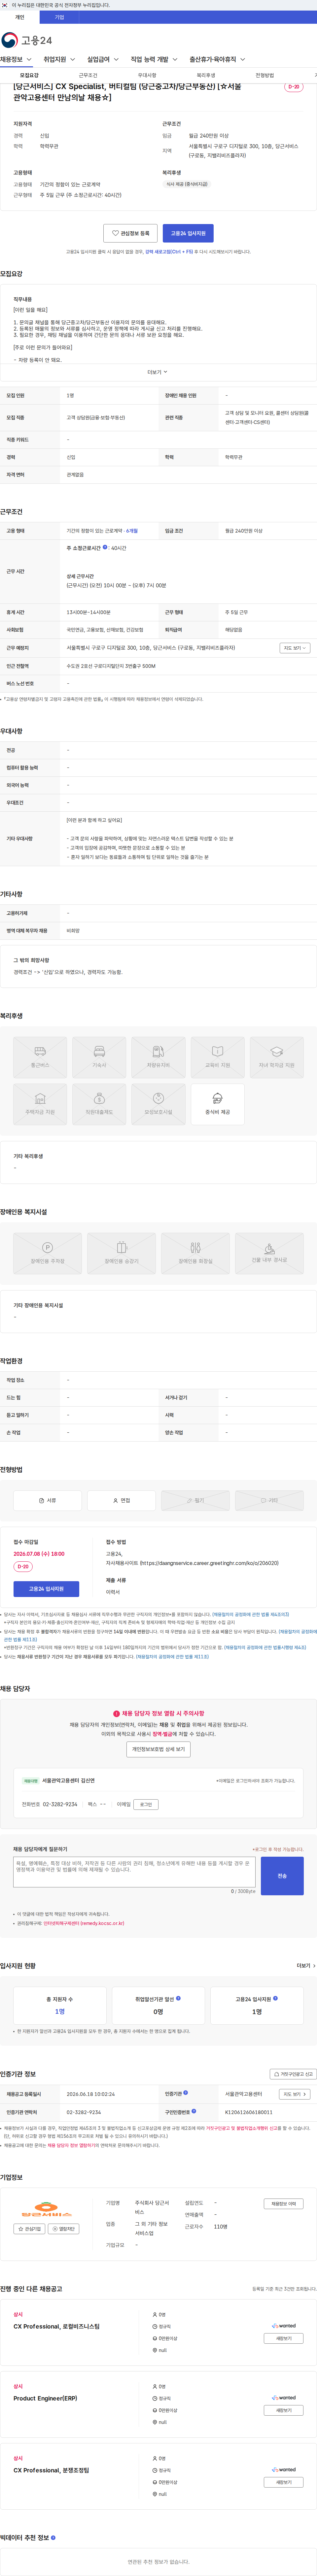The image size is (317, 2576).
Task: Send the question with 전송 button
Action: (282, 1876)
